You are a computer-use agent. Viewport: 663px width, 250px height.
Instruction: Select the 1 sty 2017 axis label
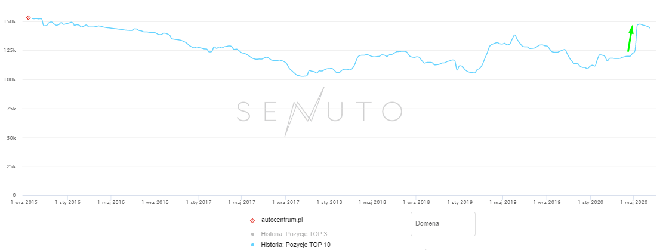[x=198, y=203]
